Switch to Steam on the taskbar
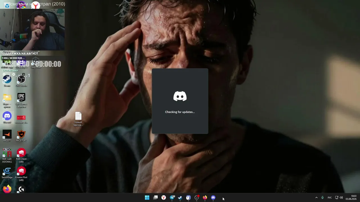Viewport: 360px width, 202px height. coord(180,198)
